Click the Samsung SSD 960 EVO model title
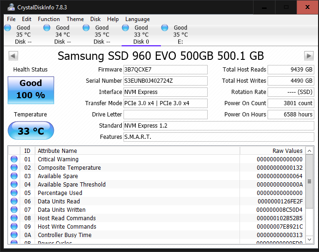The width and height of the screenshot is (319, 252). [x=161, y=56]
